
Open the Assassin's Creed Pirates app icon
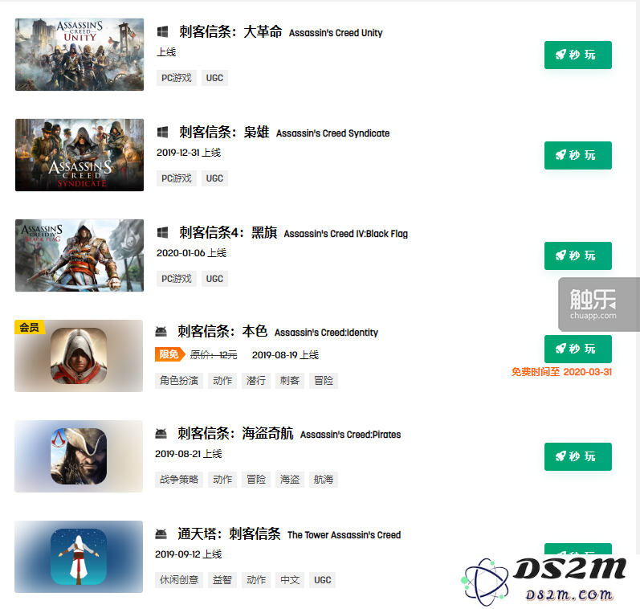(79, 456)
